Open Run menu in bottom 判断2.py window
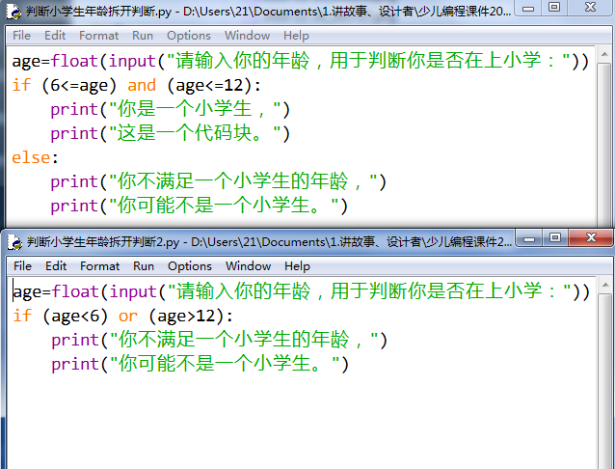Screen dimensions: 615x469 pos(144,266)
